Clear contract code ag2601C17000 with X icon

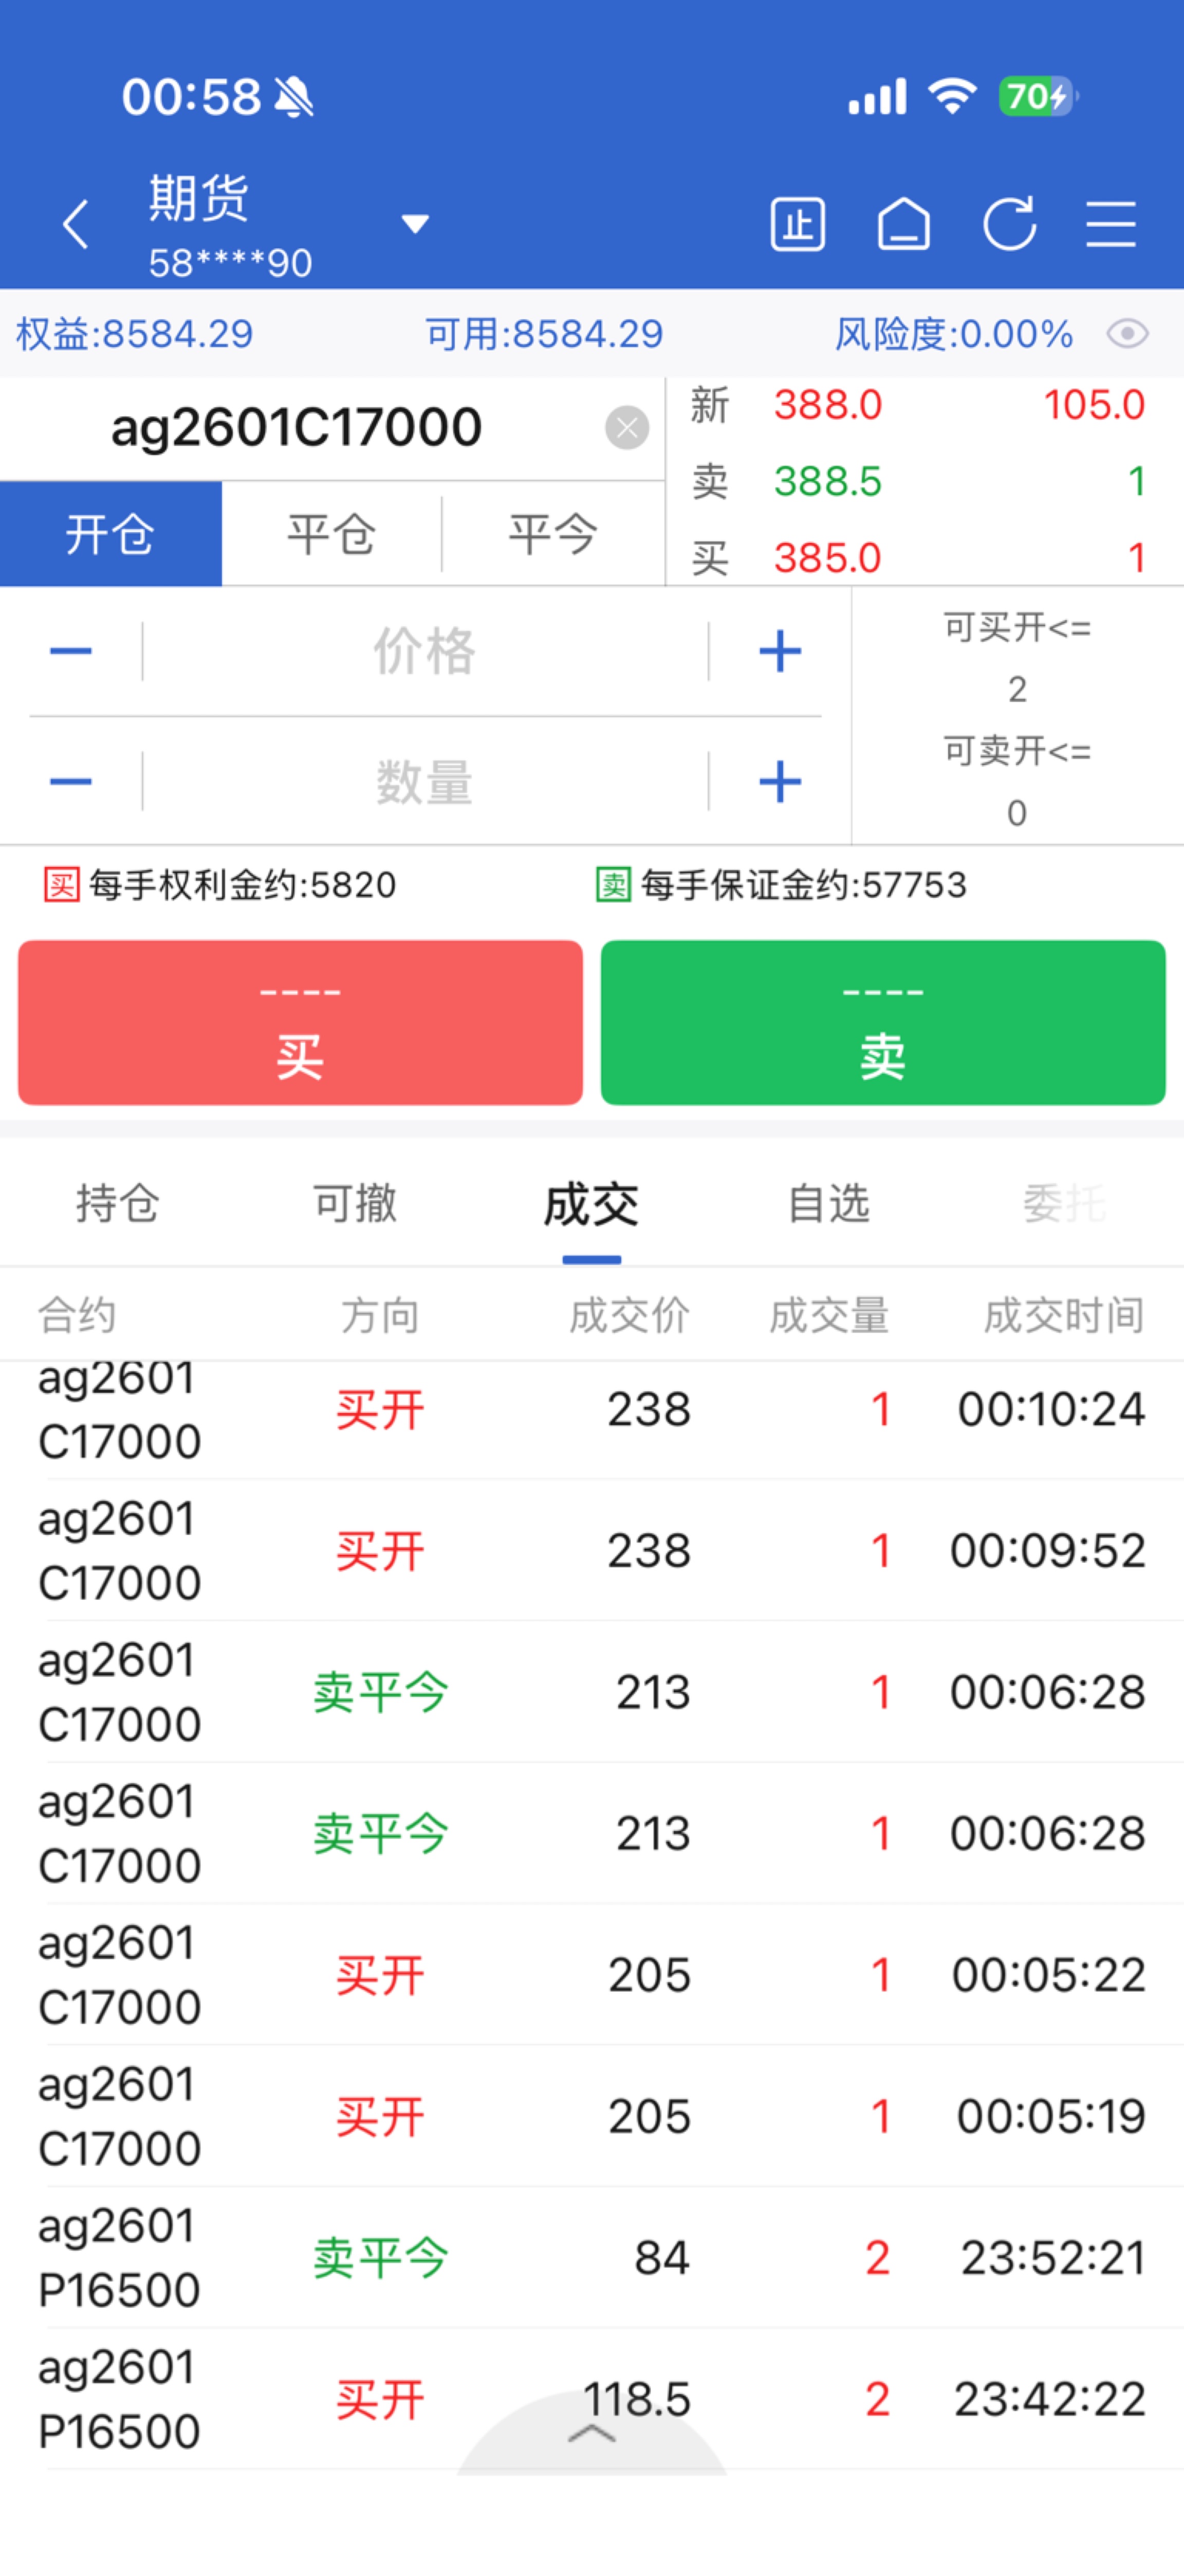(627, 428)
